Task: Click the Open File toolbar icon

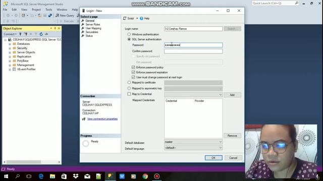Action: [x=39, y=16]
